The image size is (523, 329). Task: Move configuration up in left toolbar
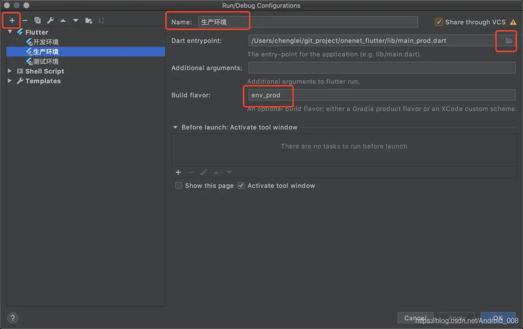[63, 20]
